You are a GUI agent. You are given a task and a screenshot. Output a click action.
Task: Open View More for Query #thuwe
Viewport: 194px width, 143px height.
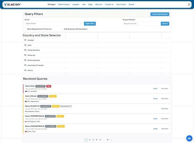(x=165, y=99)
